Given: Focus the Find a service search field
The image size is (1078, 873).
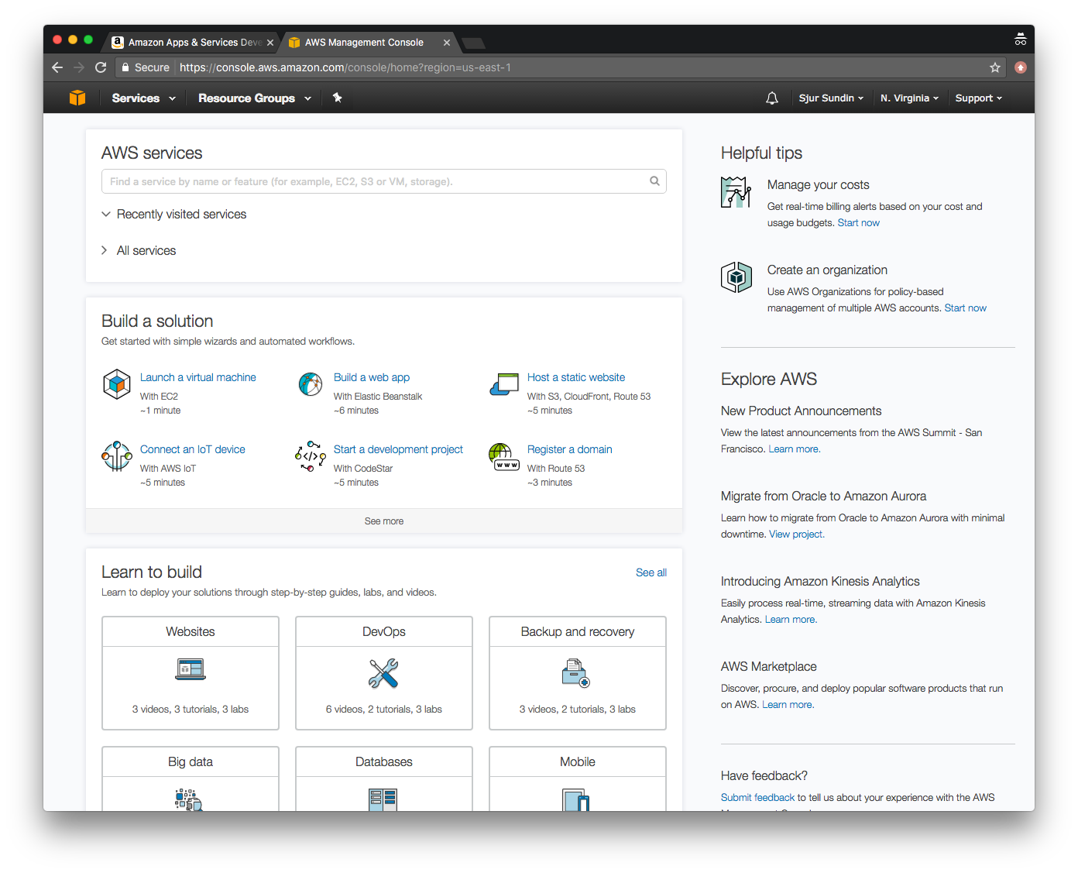Looking at the screenshot, I should click(384, 181).
